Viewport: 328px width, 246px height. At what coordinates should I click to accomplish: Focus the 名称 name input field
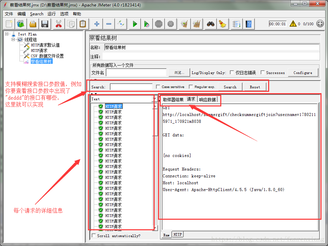(212, 47)
